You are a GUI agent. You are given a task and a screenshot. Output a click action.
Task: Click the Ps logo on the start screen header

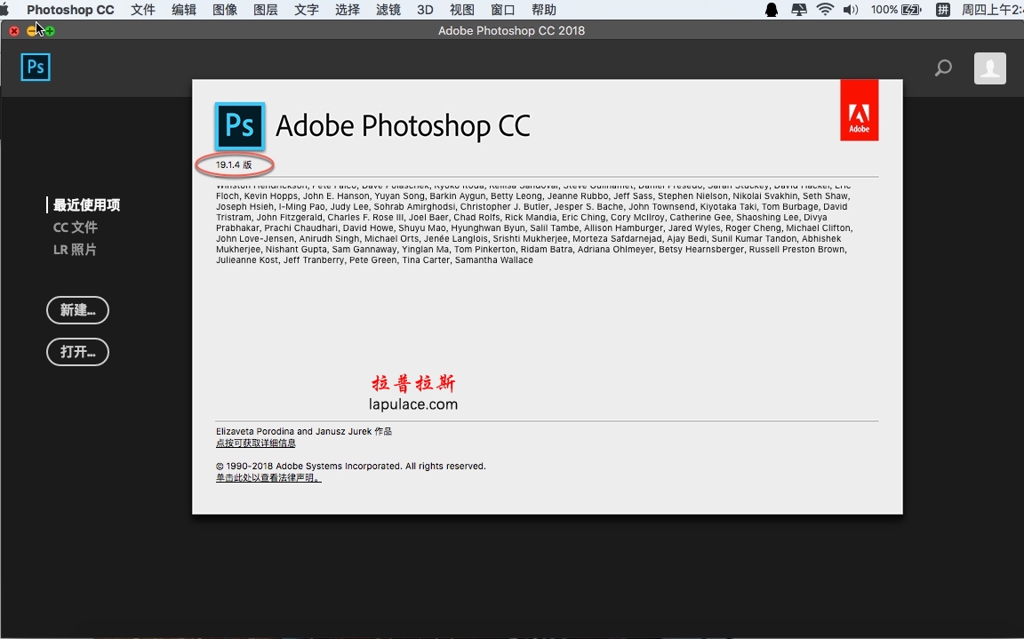coord(36,68)
